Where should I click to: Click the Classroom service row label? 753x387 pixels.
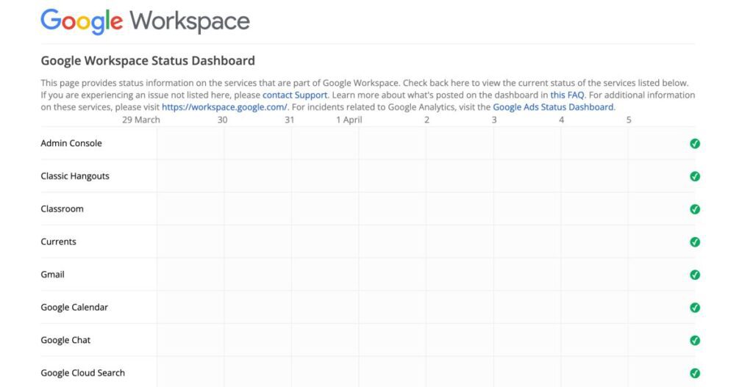[x=63, y=209]
